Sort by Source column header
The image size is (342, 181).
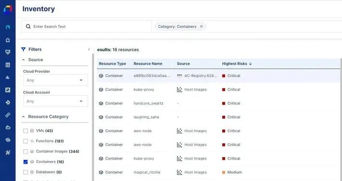(x=183, y=64)
